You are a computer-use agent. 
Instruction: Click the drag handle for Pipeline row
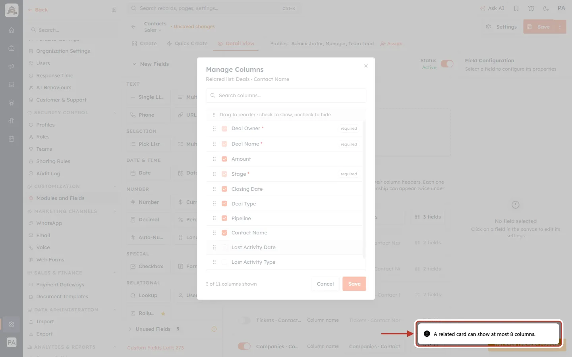[x=214, y=218]
